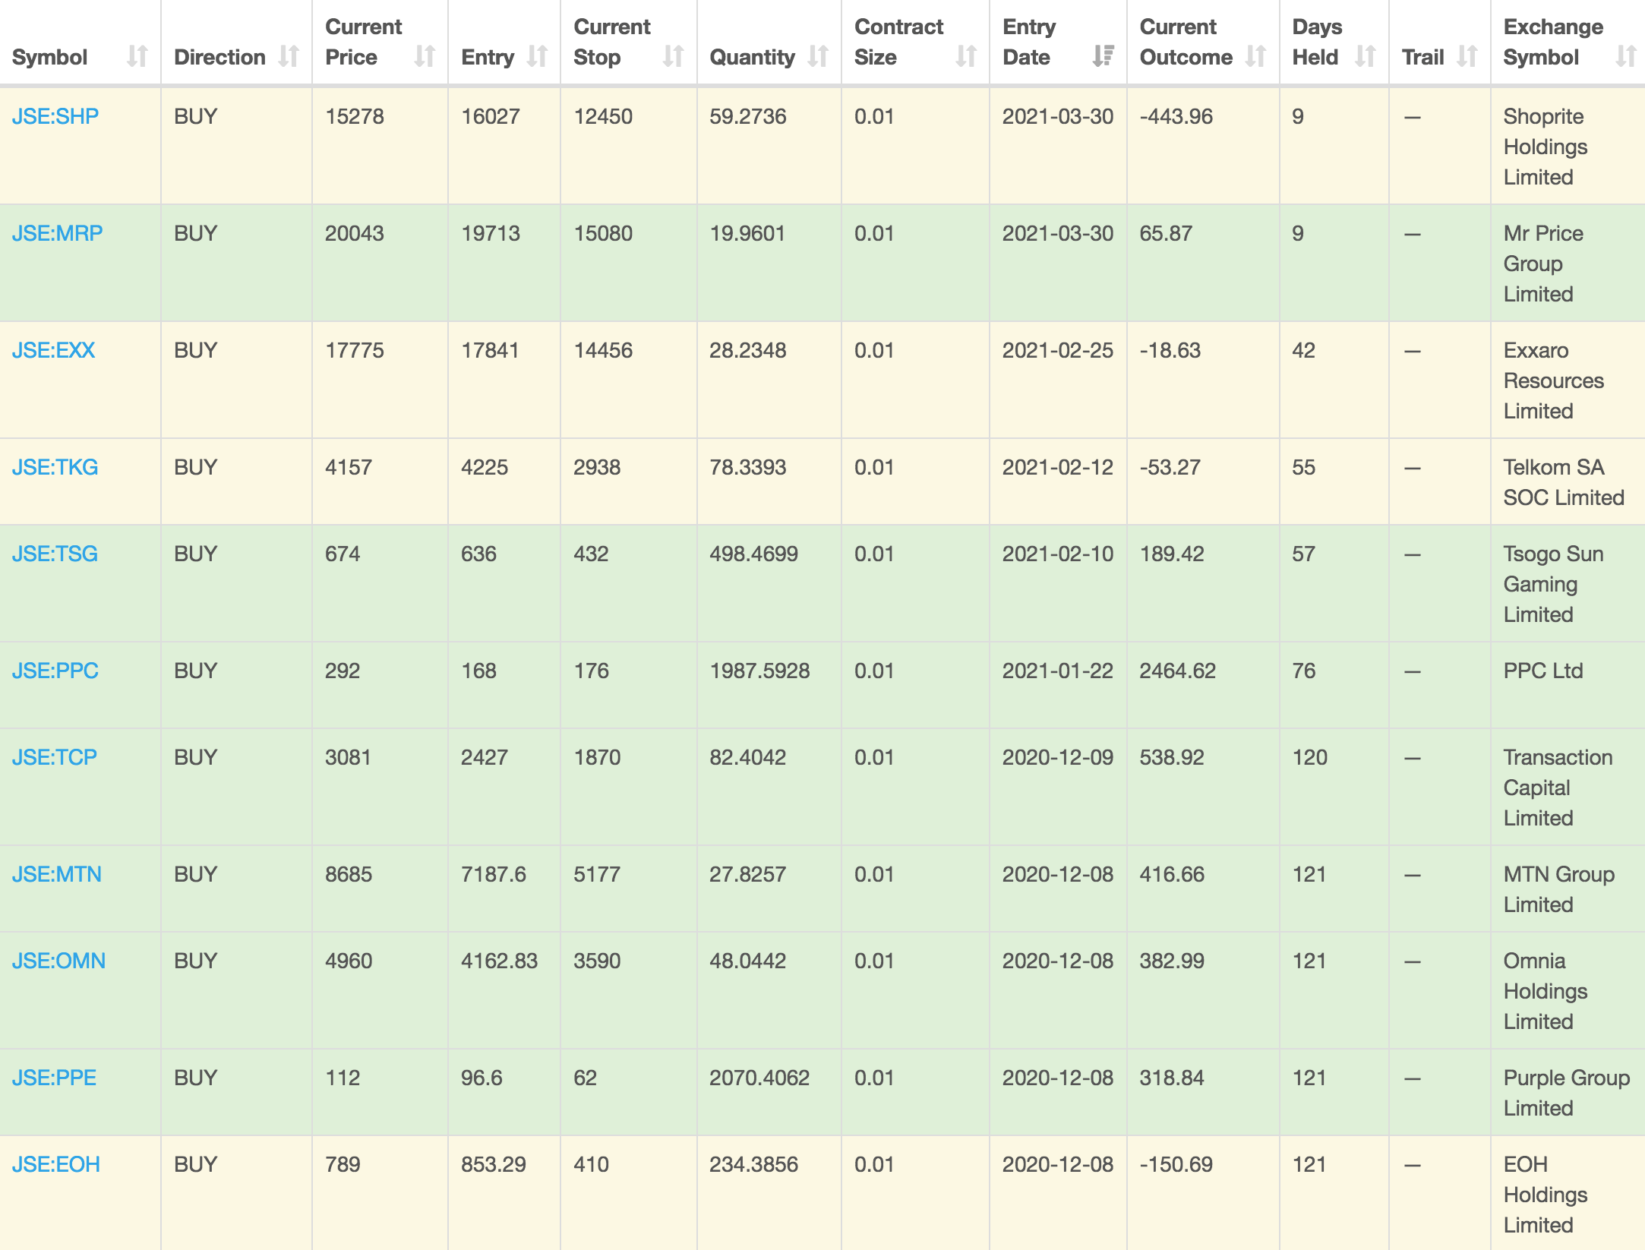The image size is (1645, 1250).
Task: Select current price 20043 cell
Action: [x=380, y=263]
